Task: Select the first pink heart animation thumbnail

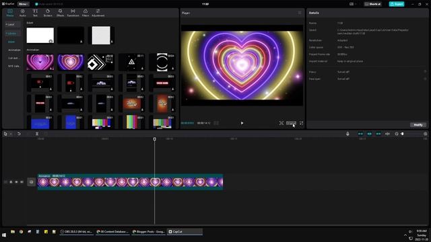Action: 40,63
